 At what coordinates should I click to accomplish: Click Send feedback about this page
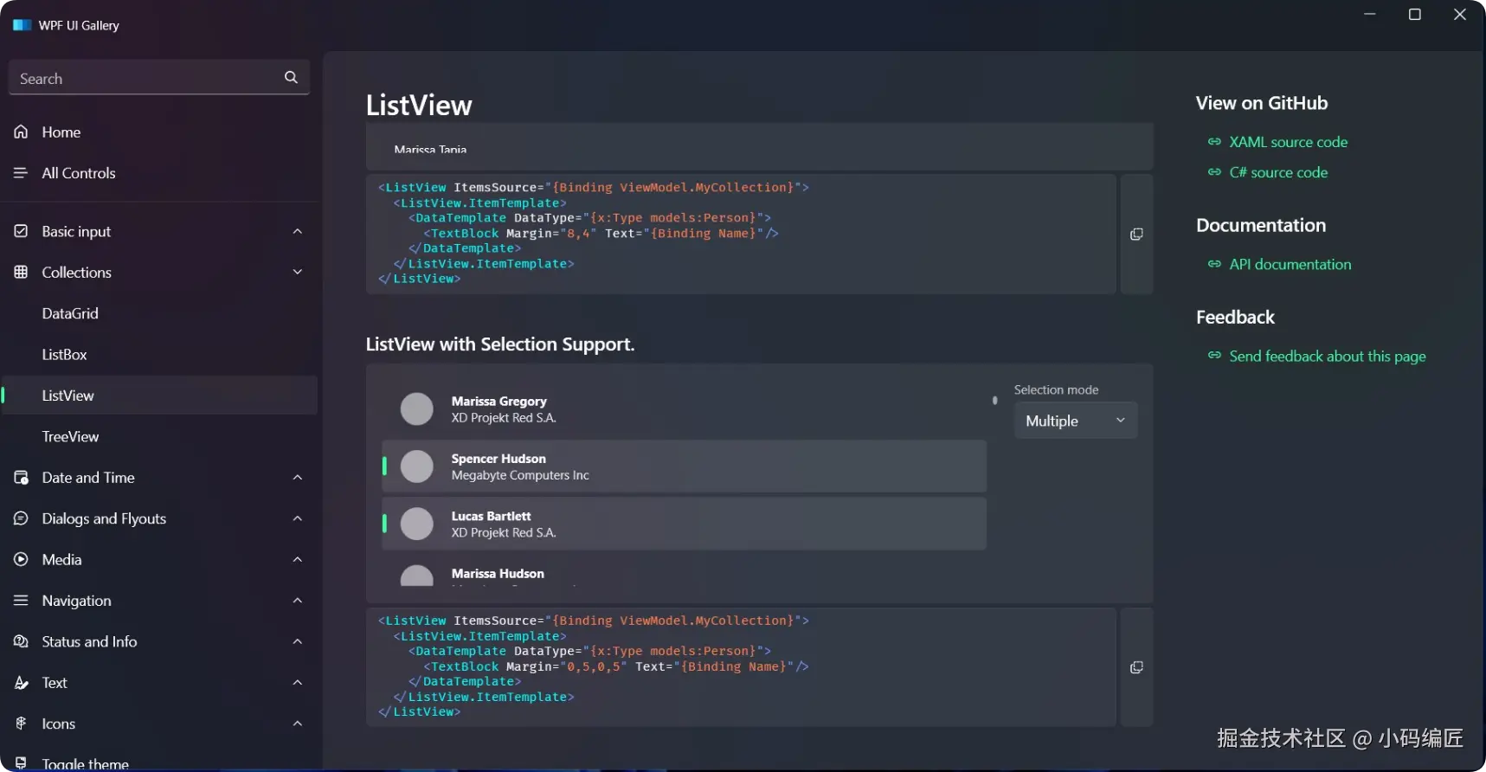click(1327, 356)
